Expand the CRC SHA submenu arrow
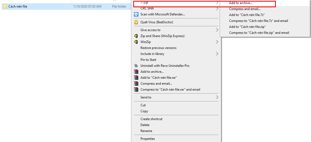 217,9
